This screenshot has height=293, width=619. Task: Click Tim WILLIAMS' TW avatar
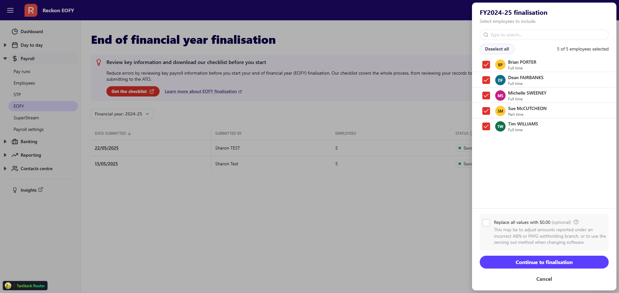[x=500, y=126]
